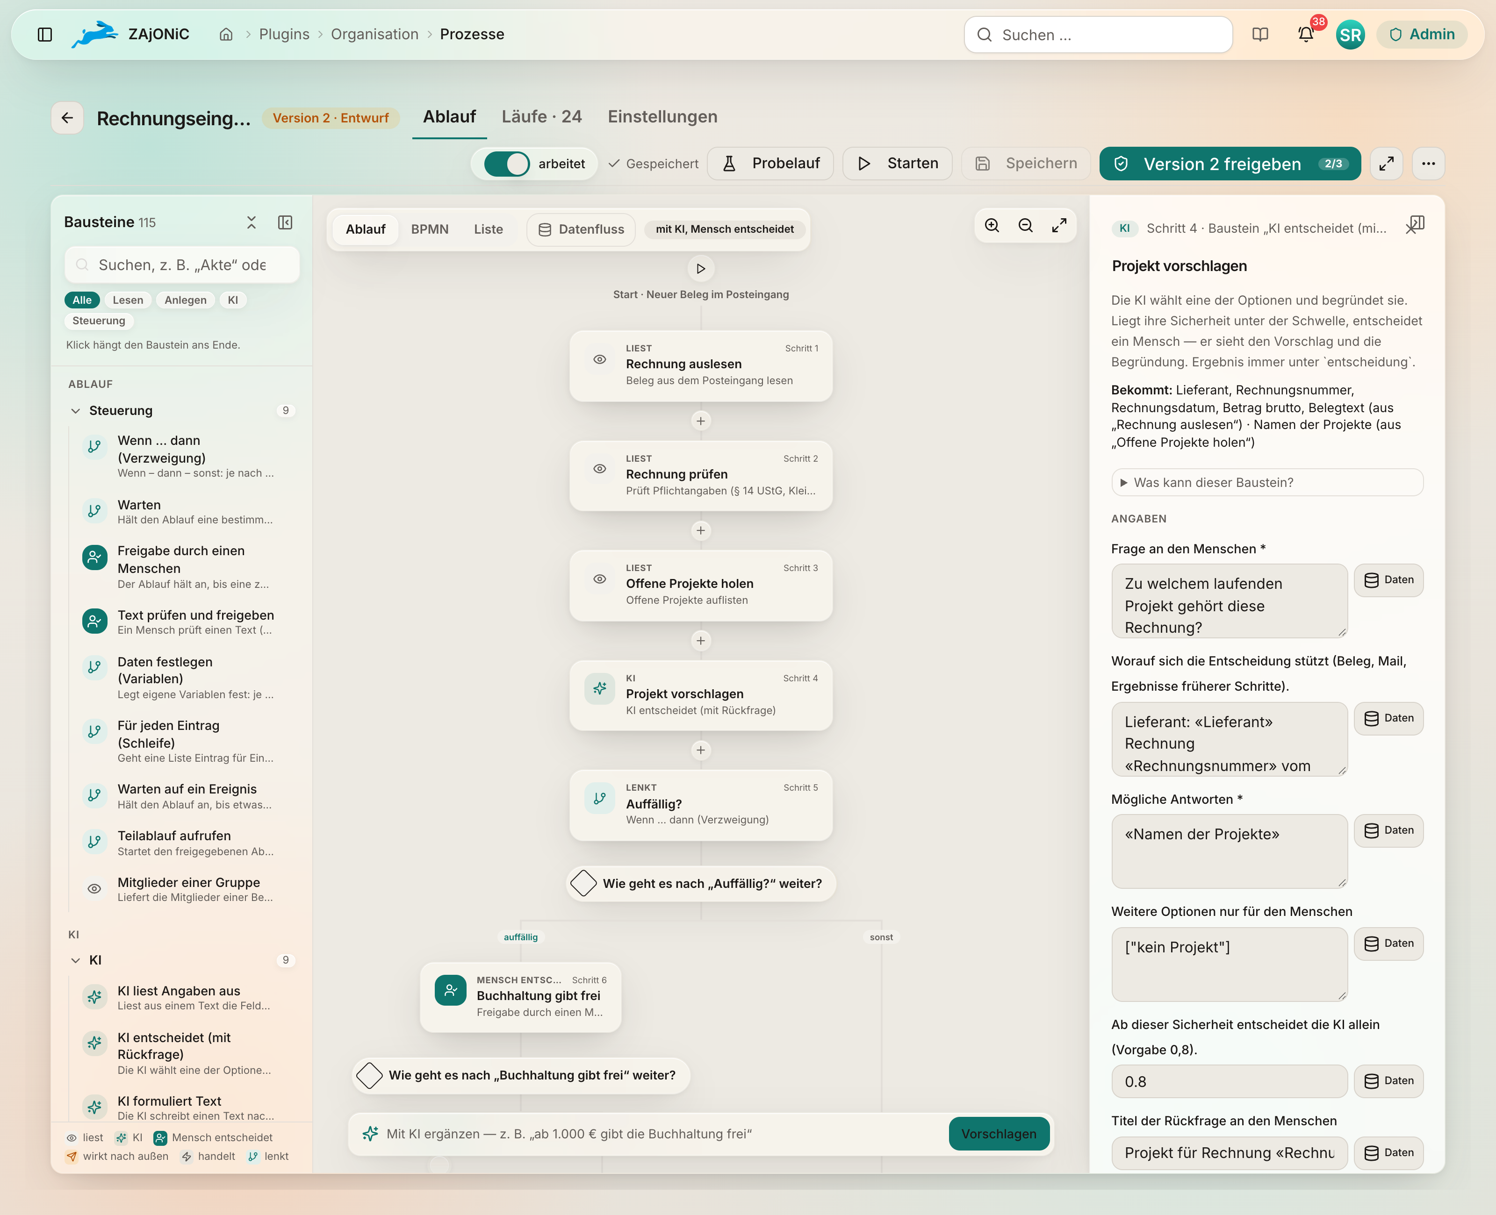1496x1215 pixels.
Task: Open notifications bell with 38 badge
Action: [x=1306, y=34]
